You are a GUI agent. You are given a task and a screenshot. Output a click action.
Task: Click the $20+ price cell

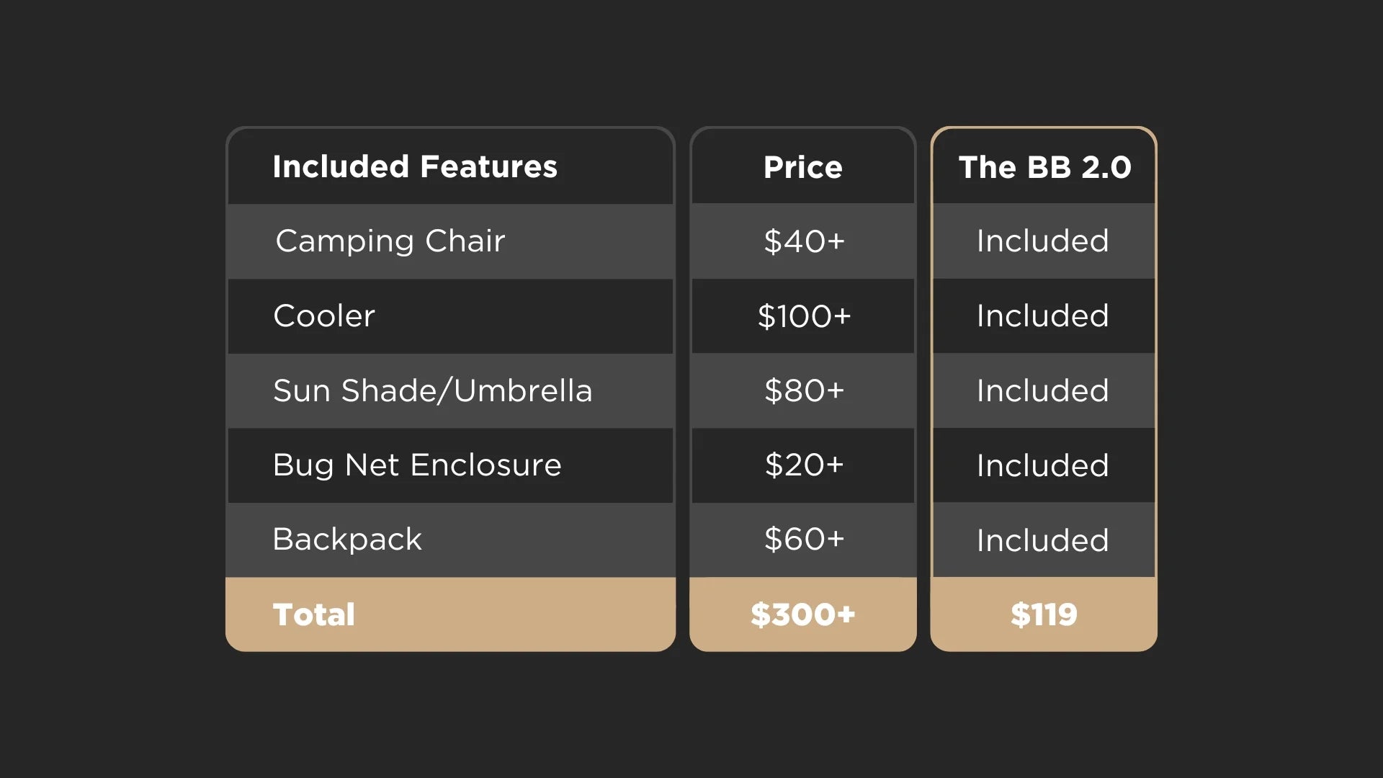pos(804,465)
